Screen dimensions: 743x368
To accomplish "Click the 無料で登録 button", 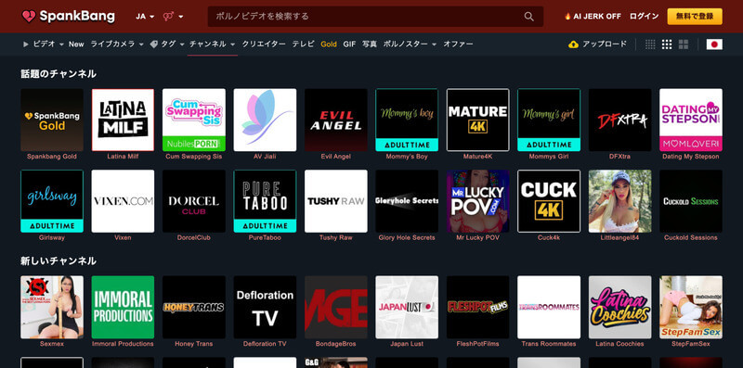I will click(x=695, y=16).
